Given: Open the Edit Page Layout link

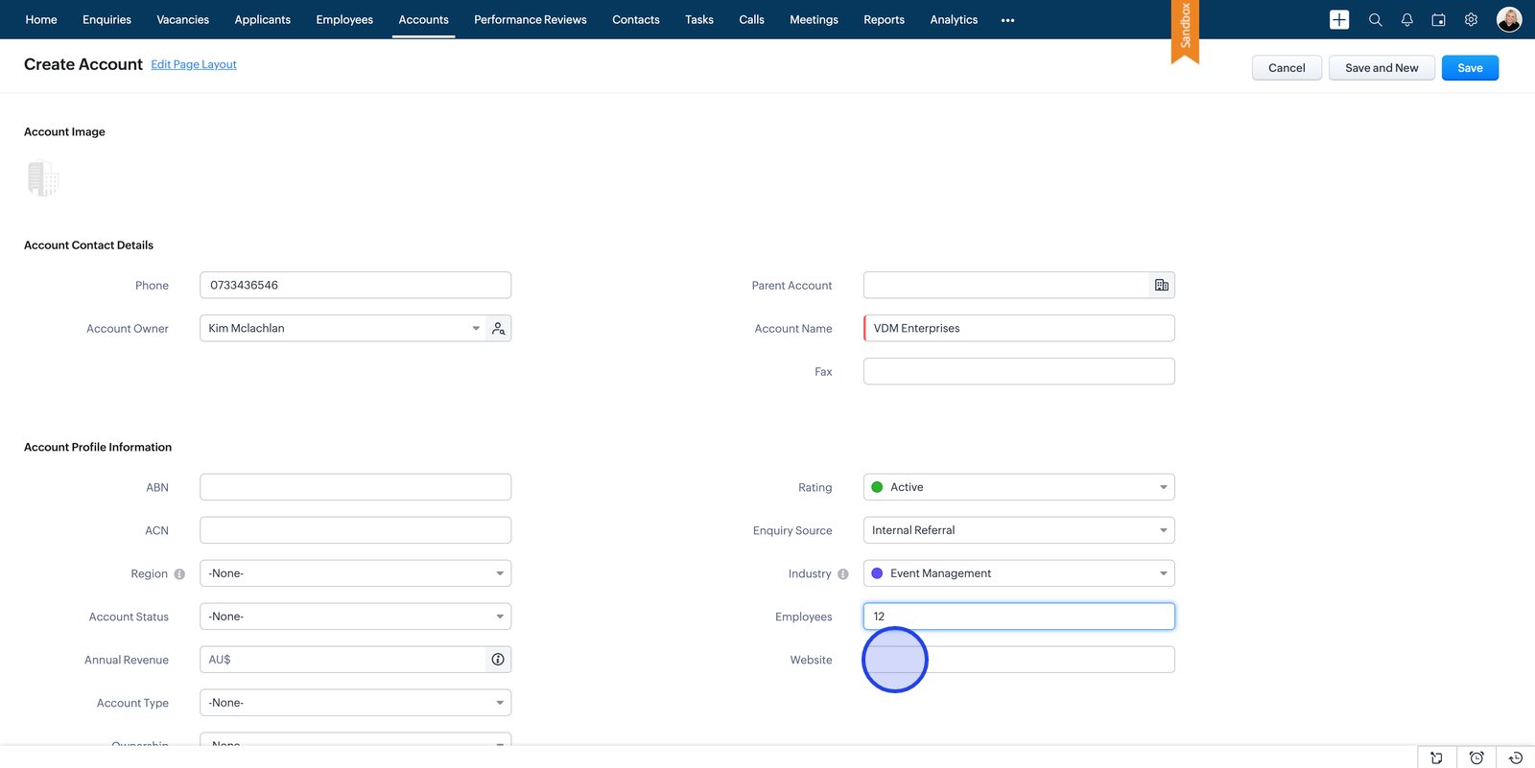Looking at the screenshot, I should pos(194,64).
